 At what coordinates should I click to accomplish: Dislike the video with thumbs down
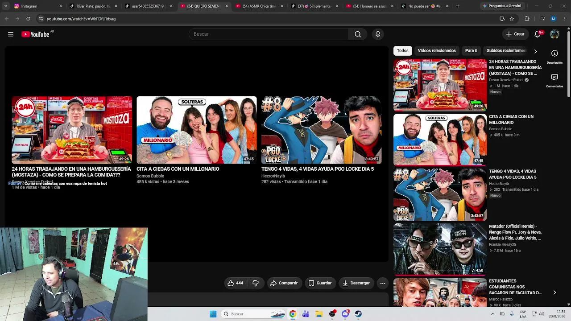tap(256, 283)
